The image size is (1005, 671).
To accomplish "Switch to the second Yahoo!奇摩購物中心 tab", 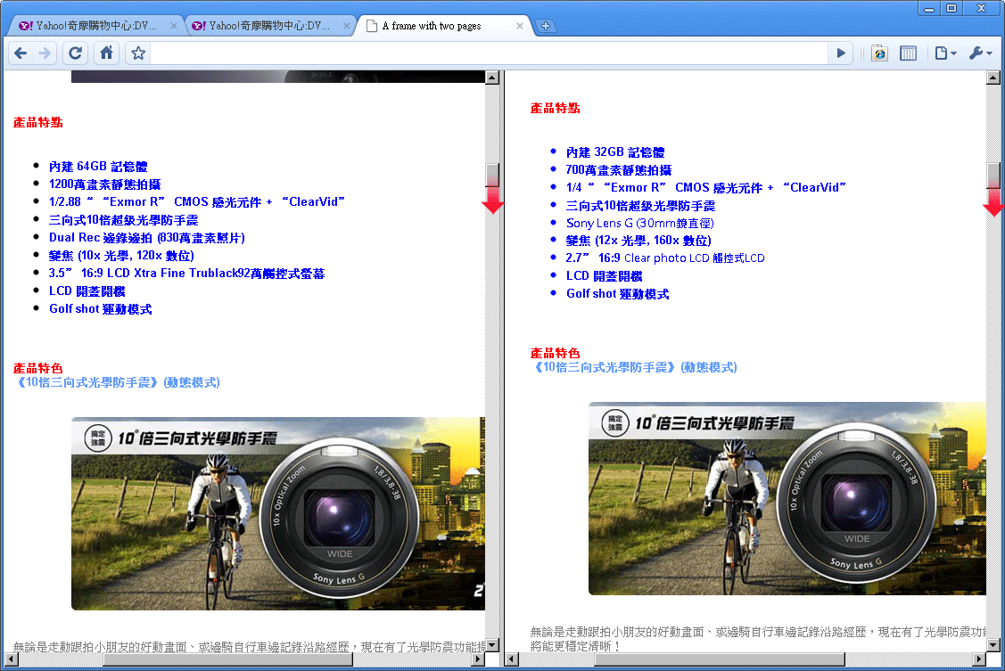I will click(x=269, y=26).
